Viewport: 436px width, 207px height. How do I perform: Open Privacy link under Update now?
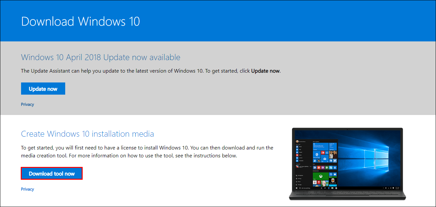click(27, 104)
